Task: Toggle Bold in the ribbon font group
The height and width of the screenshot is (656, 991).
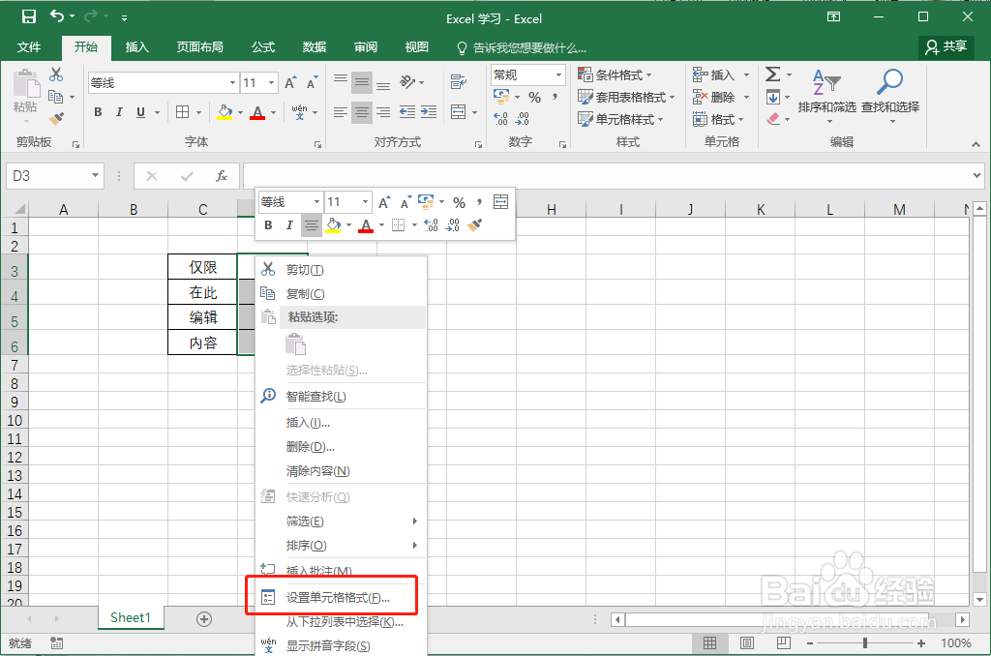Action: pos(98,112)
